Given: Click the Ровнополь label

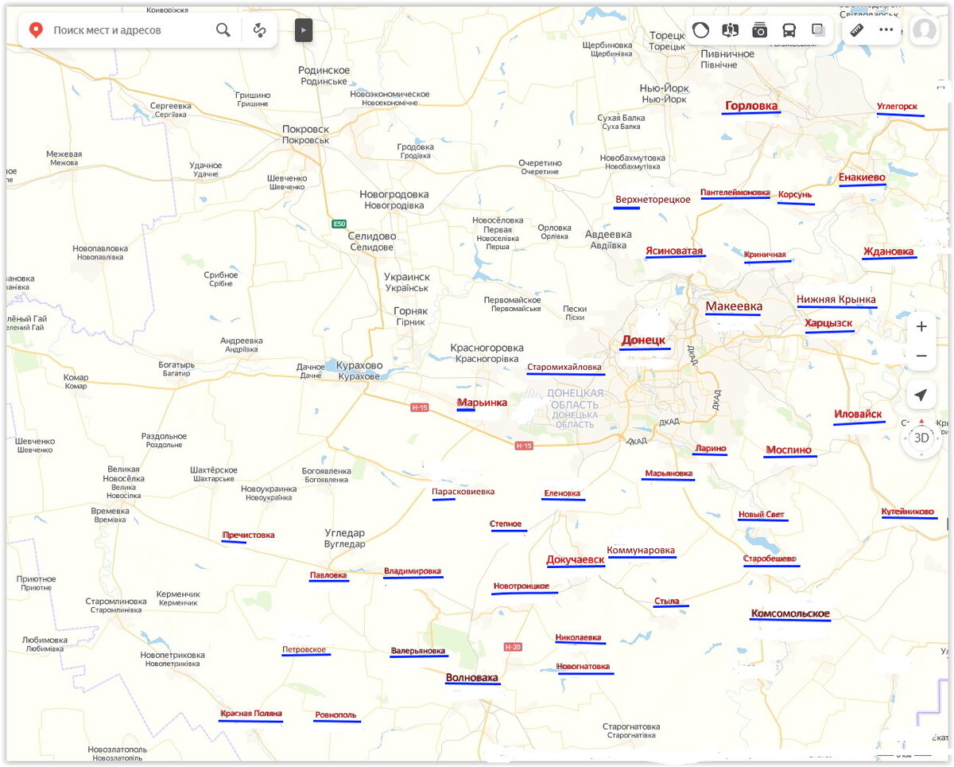Looking at the screenshot, I should pos(335,714).
